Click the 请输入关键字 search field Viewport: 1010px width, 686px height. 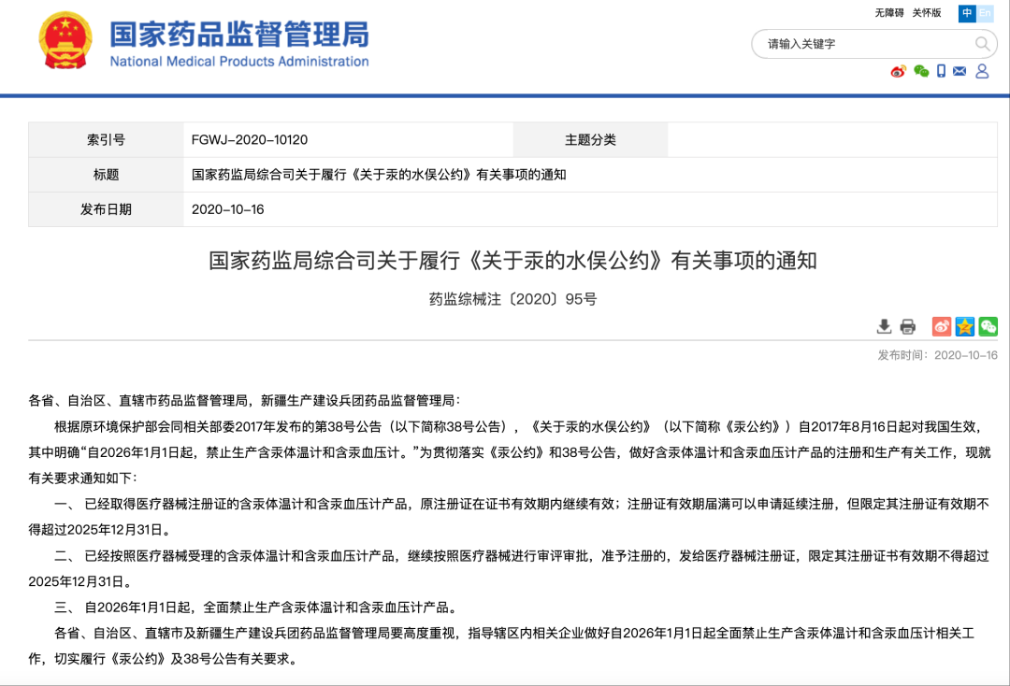pyautogui.click(x=860, y=44)
